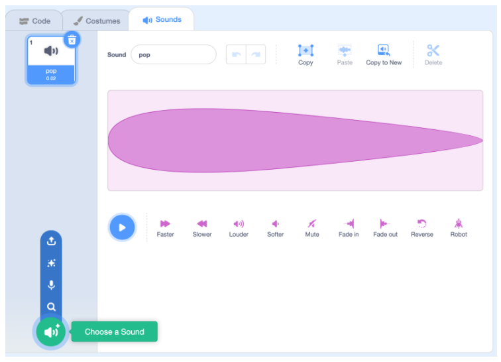Record a sound with microphone icon
Screen dimensions: 501x362
[x=51, y=285]
